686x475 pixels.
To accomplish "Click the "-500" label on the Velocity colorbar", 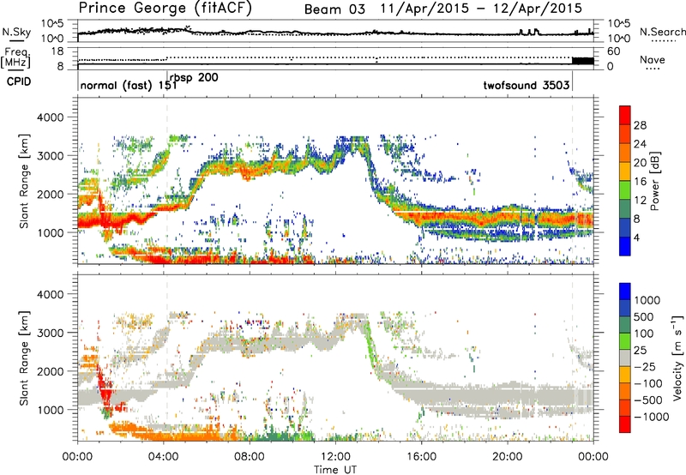I will click(648, 400).
